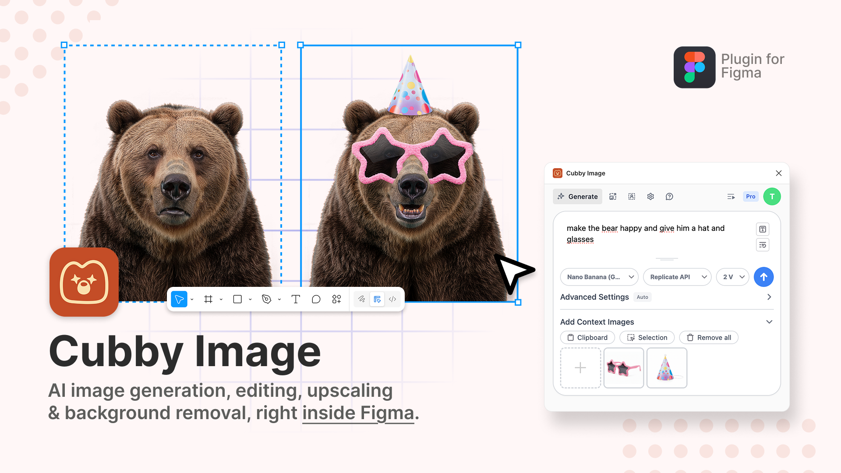The width and height of the screenshot is (841, 473).
Task: Switch to the Generate tab
Action: pos(577,196)
